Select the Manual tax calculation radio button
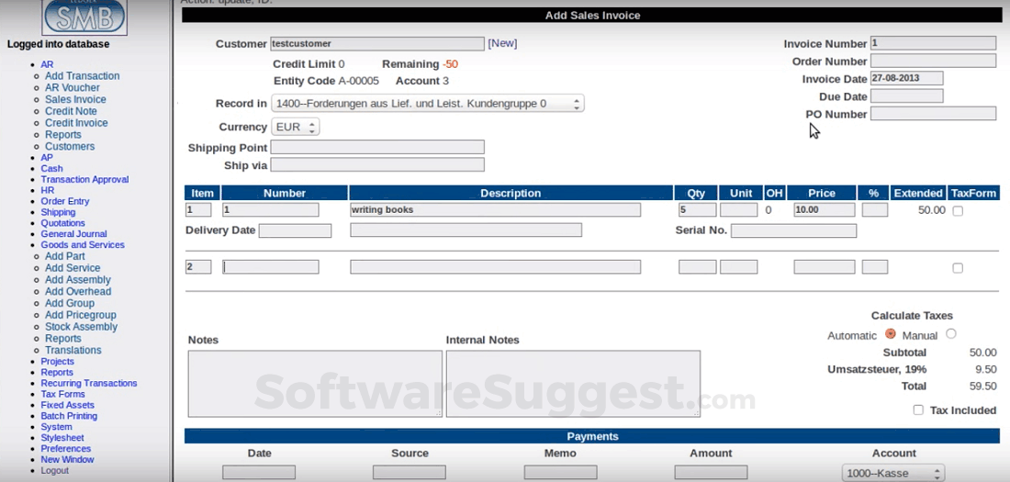 tap(950, 334)
